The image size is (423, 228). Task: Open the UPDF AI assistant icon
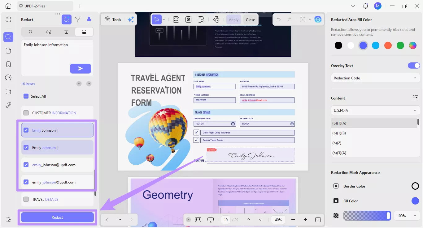pos(318,19)
